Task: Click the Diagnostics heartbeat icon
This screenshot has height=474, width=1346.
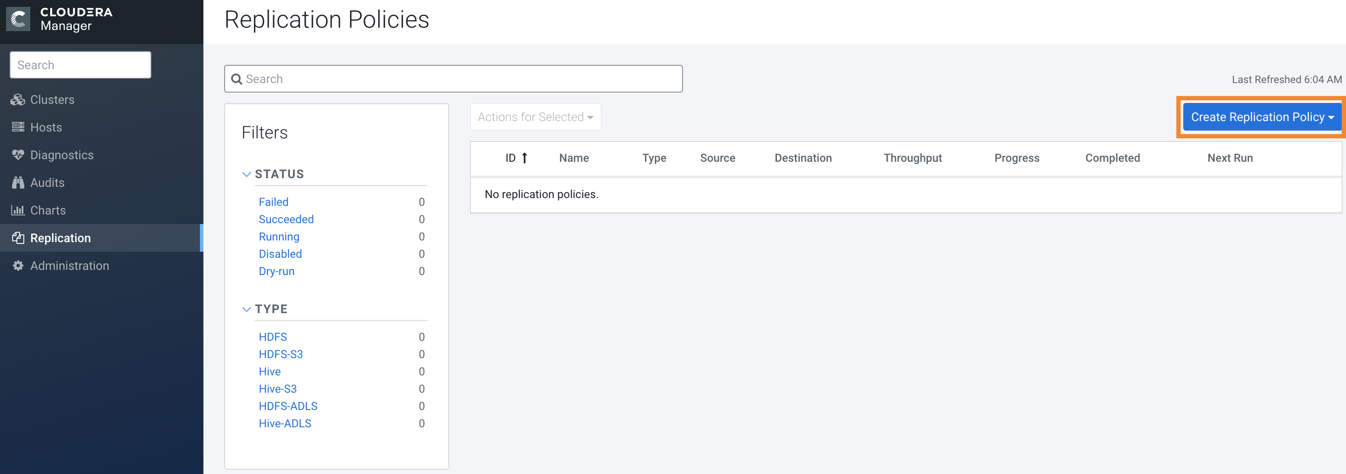Action: (x=18, y=155)
